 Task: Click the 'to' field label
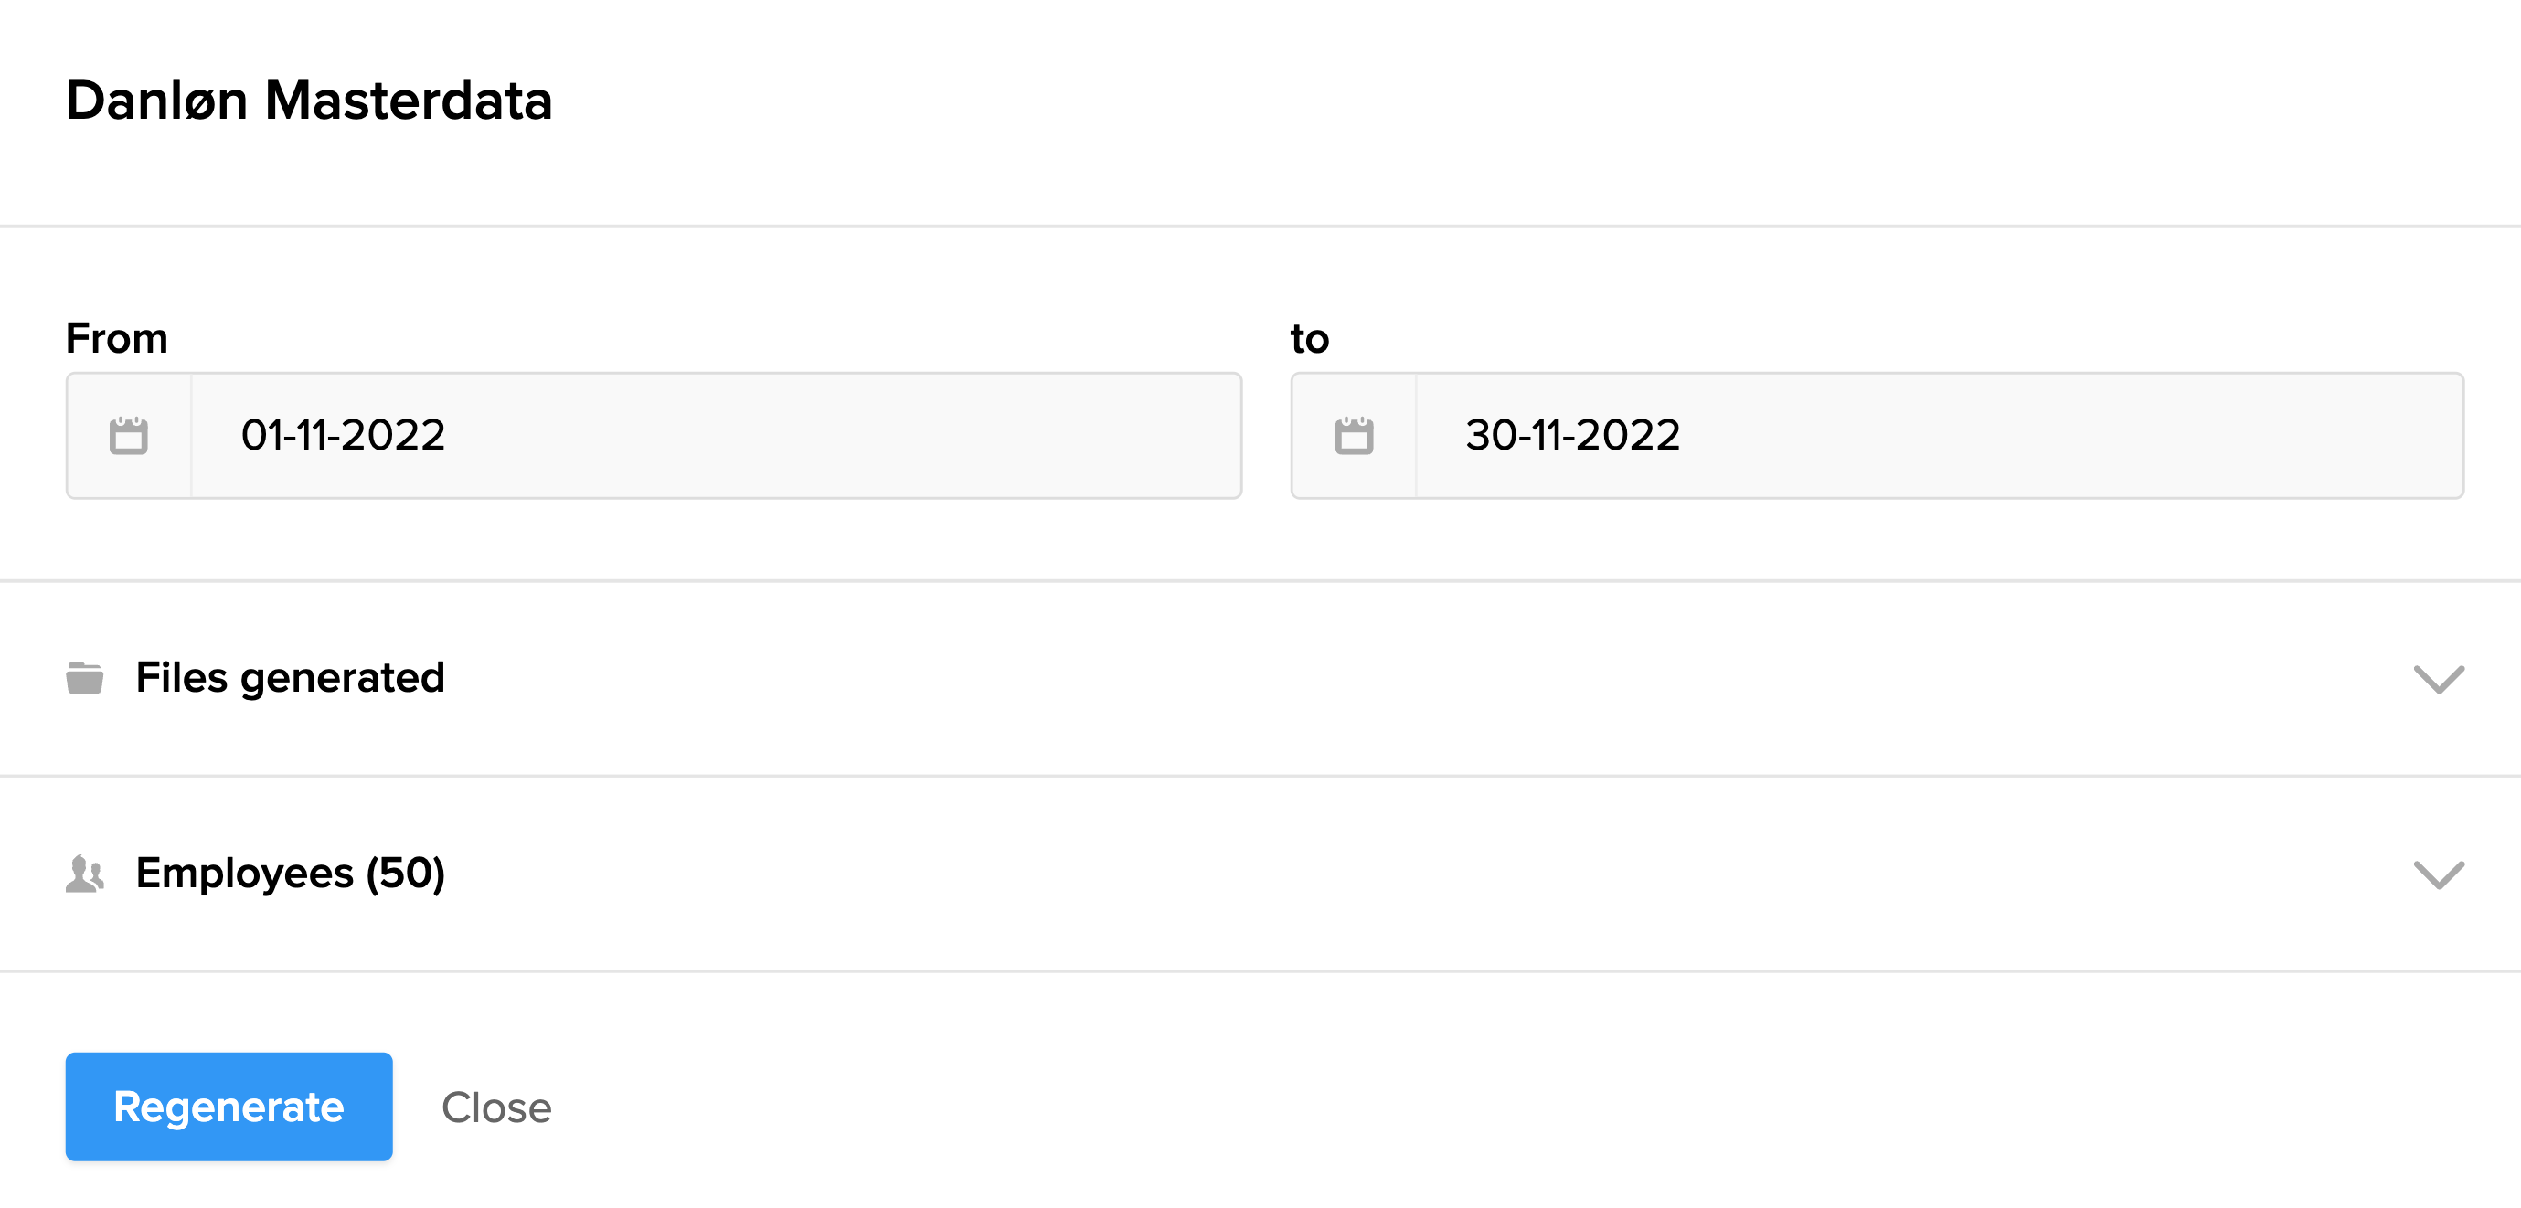pyautogui.click(x=1310, y=338)
